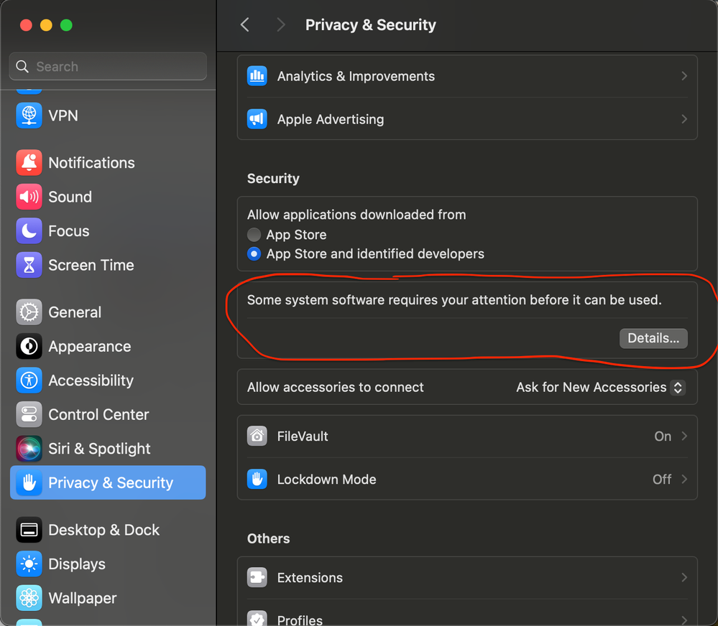This screenshot has width=718, height=626.
Task: Click the green full-screen window button
Action: (x=67, y=25)
